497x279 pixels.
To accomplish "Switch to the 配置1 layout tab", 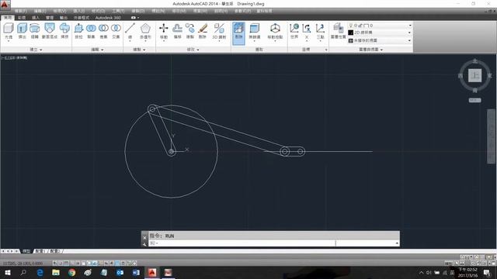I will (x=40, y=251).
